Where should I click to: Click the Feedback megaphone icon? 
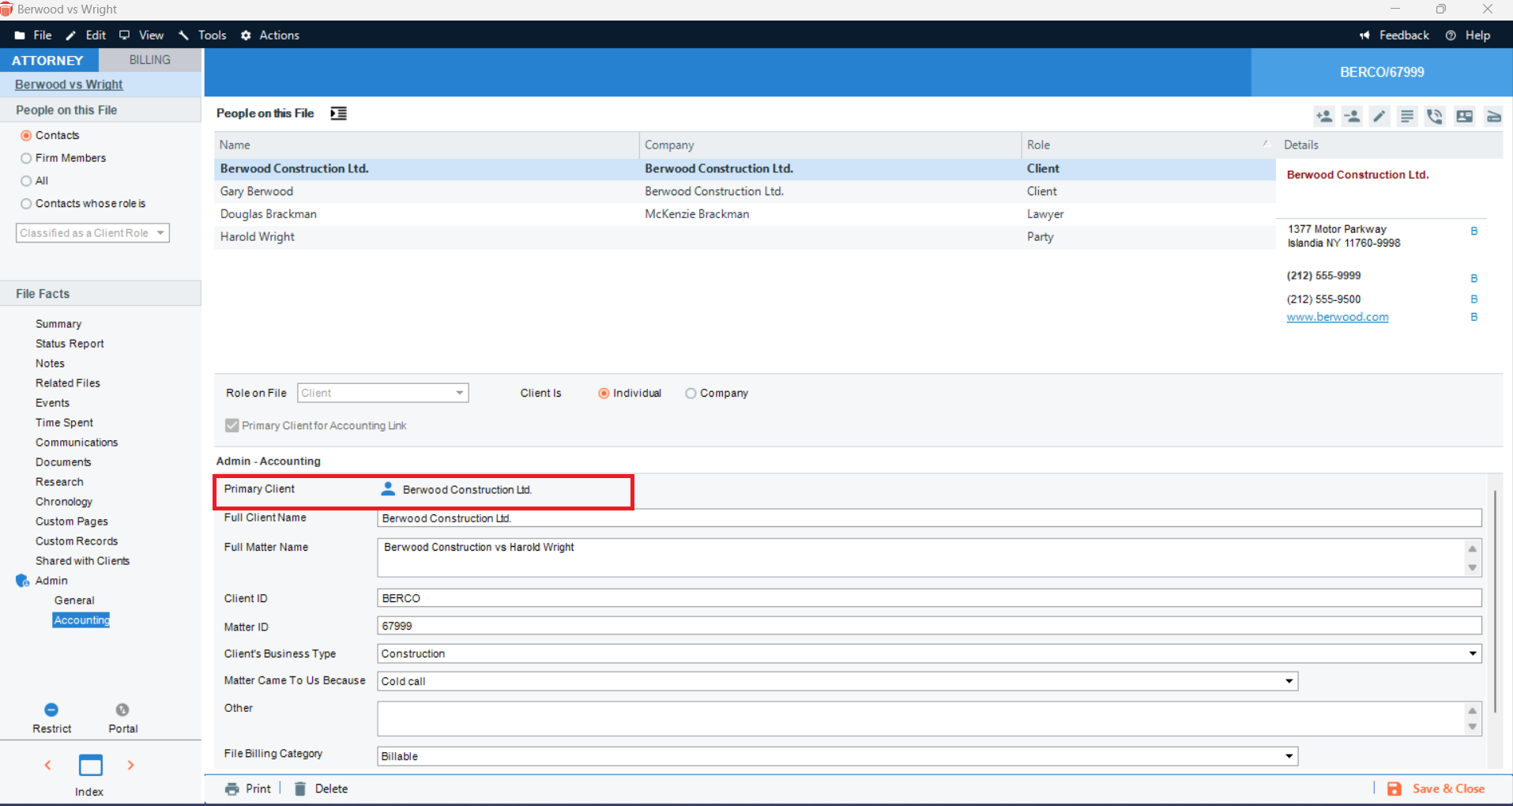[x=1364, y=36]
